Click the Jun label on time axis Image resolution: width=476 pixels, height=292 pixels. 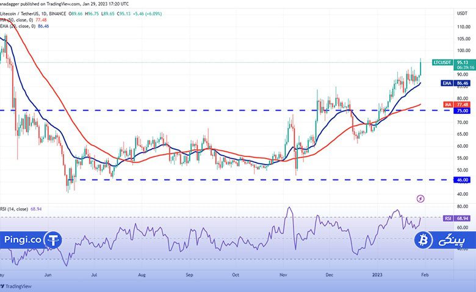48,275
